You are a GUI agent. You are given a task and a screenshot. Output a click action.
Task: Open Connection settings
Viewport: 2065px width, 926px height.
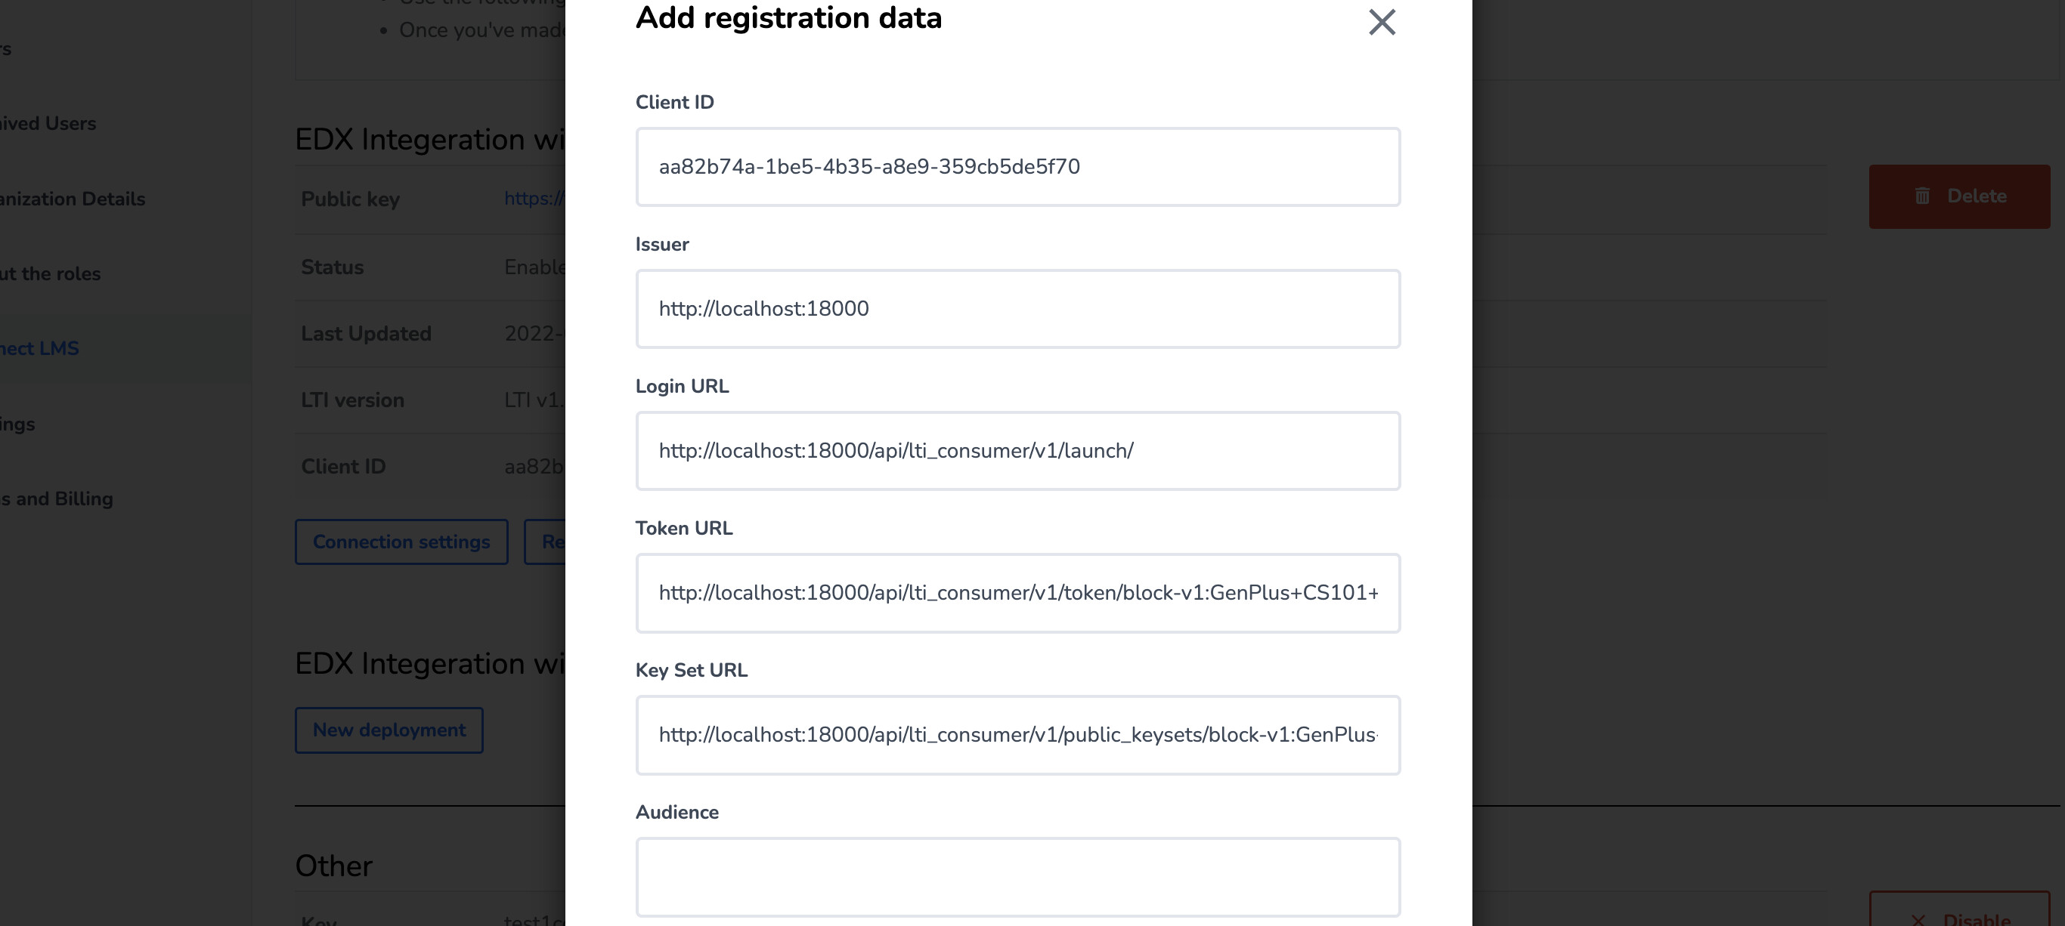[401, 542]
